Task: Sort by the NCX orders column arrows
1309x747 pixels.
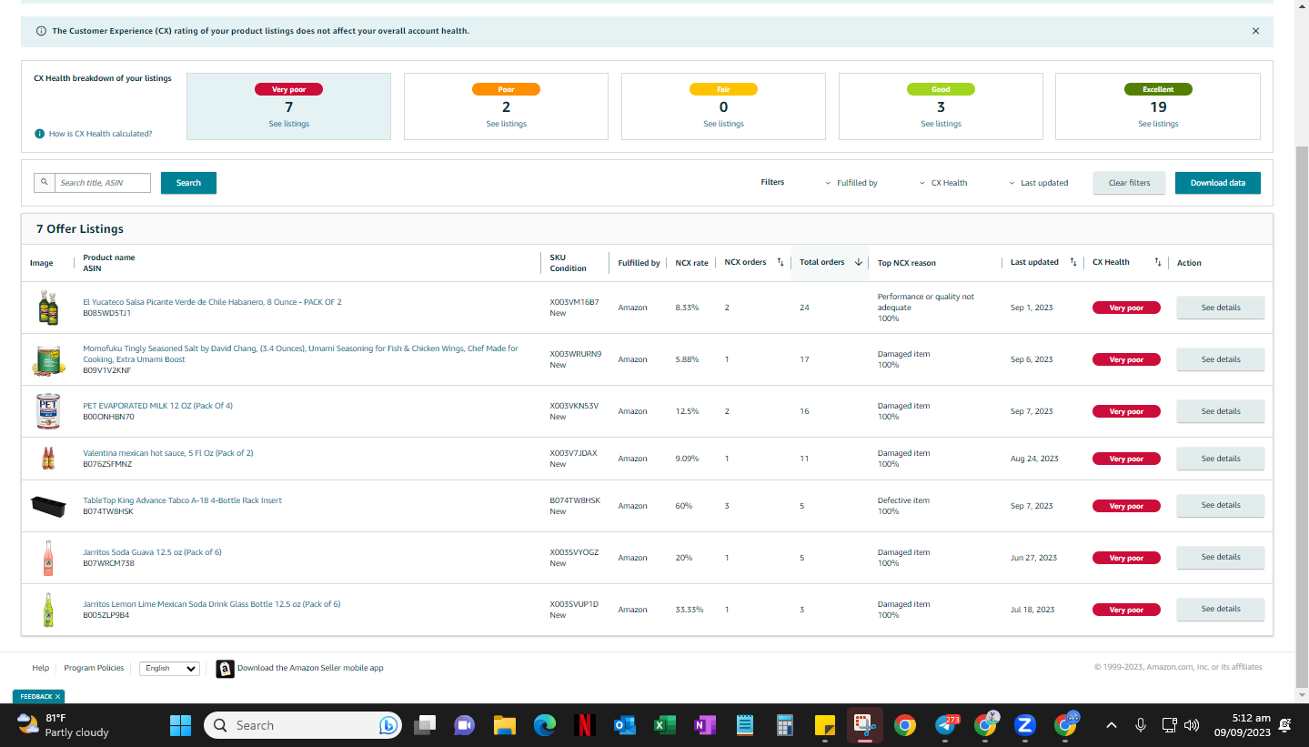Action: (x=780, y=263)
